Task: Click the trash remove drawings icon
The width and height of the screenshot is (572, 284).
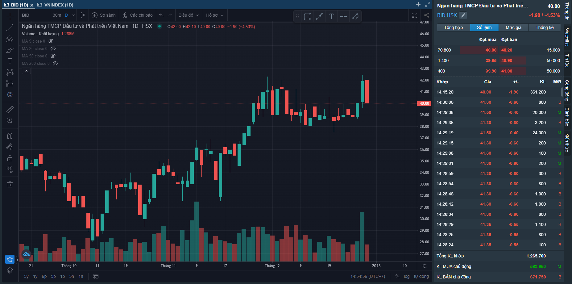Action: coord(10,184)
